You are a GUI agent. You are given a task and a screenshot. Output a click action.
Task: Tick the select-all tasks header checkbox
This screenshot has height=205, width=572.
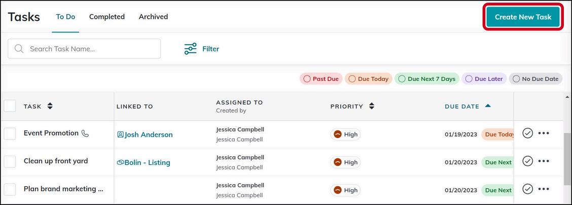(x=10, y=106)
